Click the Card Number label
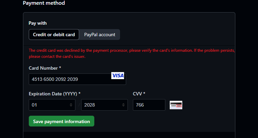This screenshot has height=138, width=258. click(45, 68)
